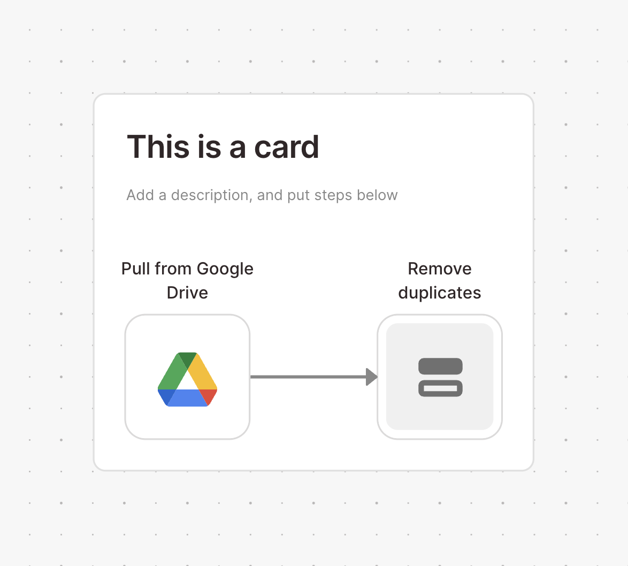
Task: Click empty white space right of card title
Action: 420,147
